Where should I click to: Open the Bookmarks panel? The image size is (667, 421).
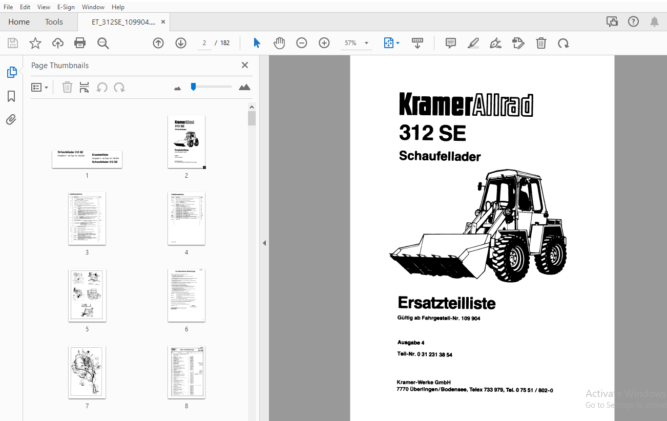click(x=11, y=96)
